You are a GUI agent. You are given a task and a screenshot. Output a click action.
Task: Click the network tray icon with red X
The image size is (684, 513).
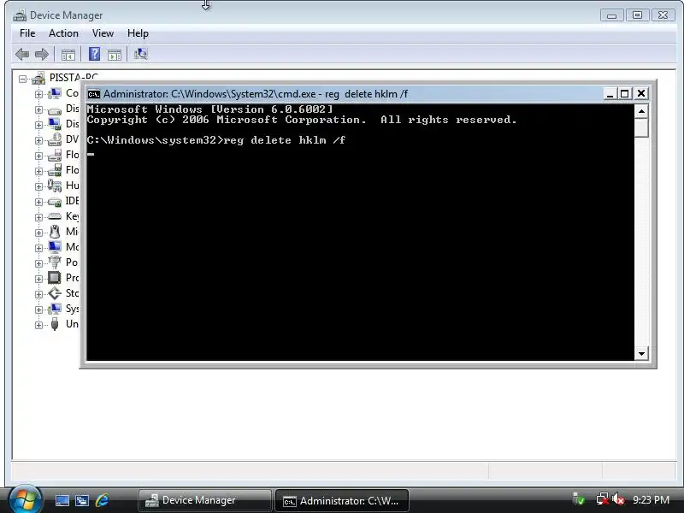[603, 499]
